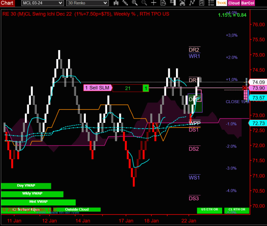
Task: Click the 73.90 order price marker
Action: coord(258,88)
